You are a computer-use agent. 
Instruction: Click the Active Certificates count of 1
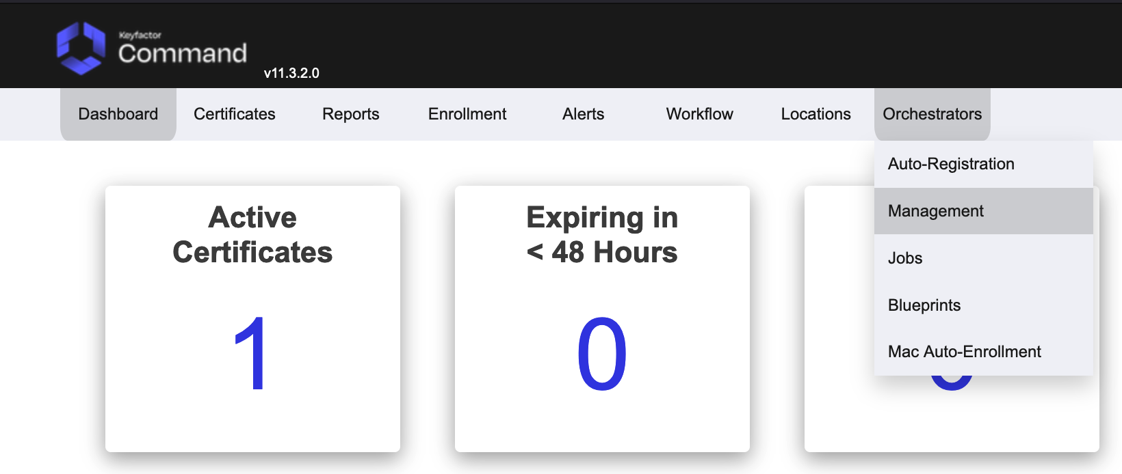(x=250, y=354)
